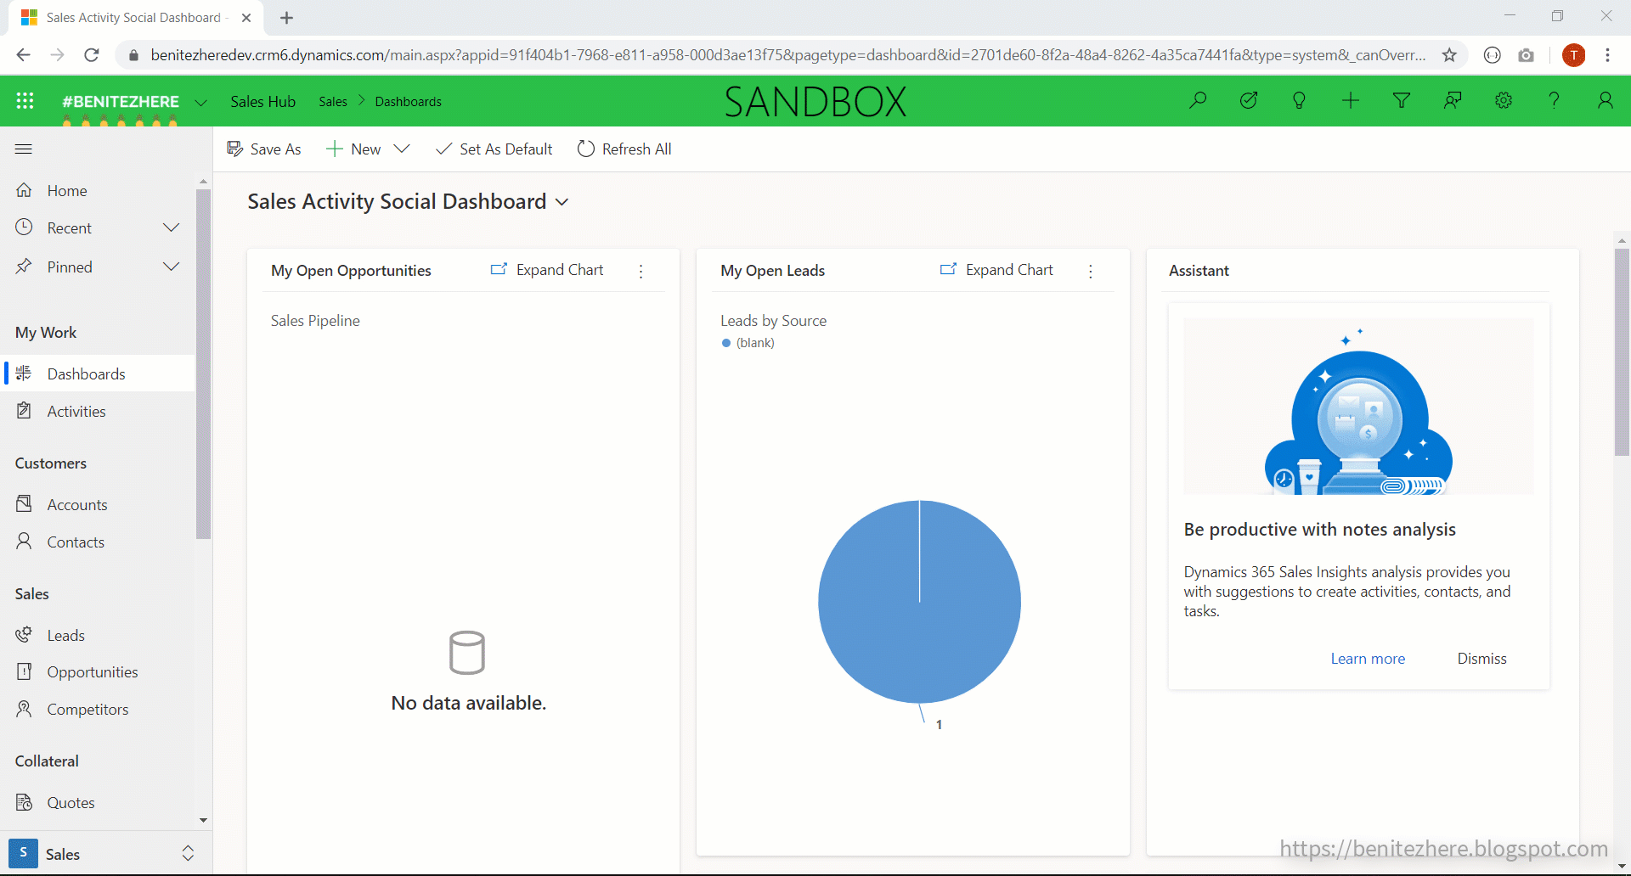Click Save As in command bar
This screenshot has height=876, width=1631.
pos(264,149)
